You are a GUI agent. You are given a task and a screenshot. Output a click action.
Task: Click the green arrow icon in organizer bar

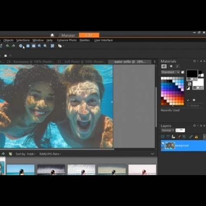coord(3,154)
